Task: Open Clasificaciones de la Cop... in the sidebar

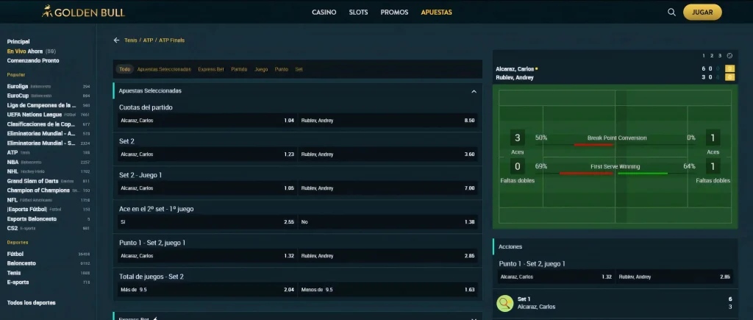Action: [x=48, y=124]
